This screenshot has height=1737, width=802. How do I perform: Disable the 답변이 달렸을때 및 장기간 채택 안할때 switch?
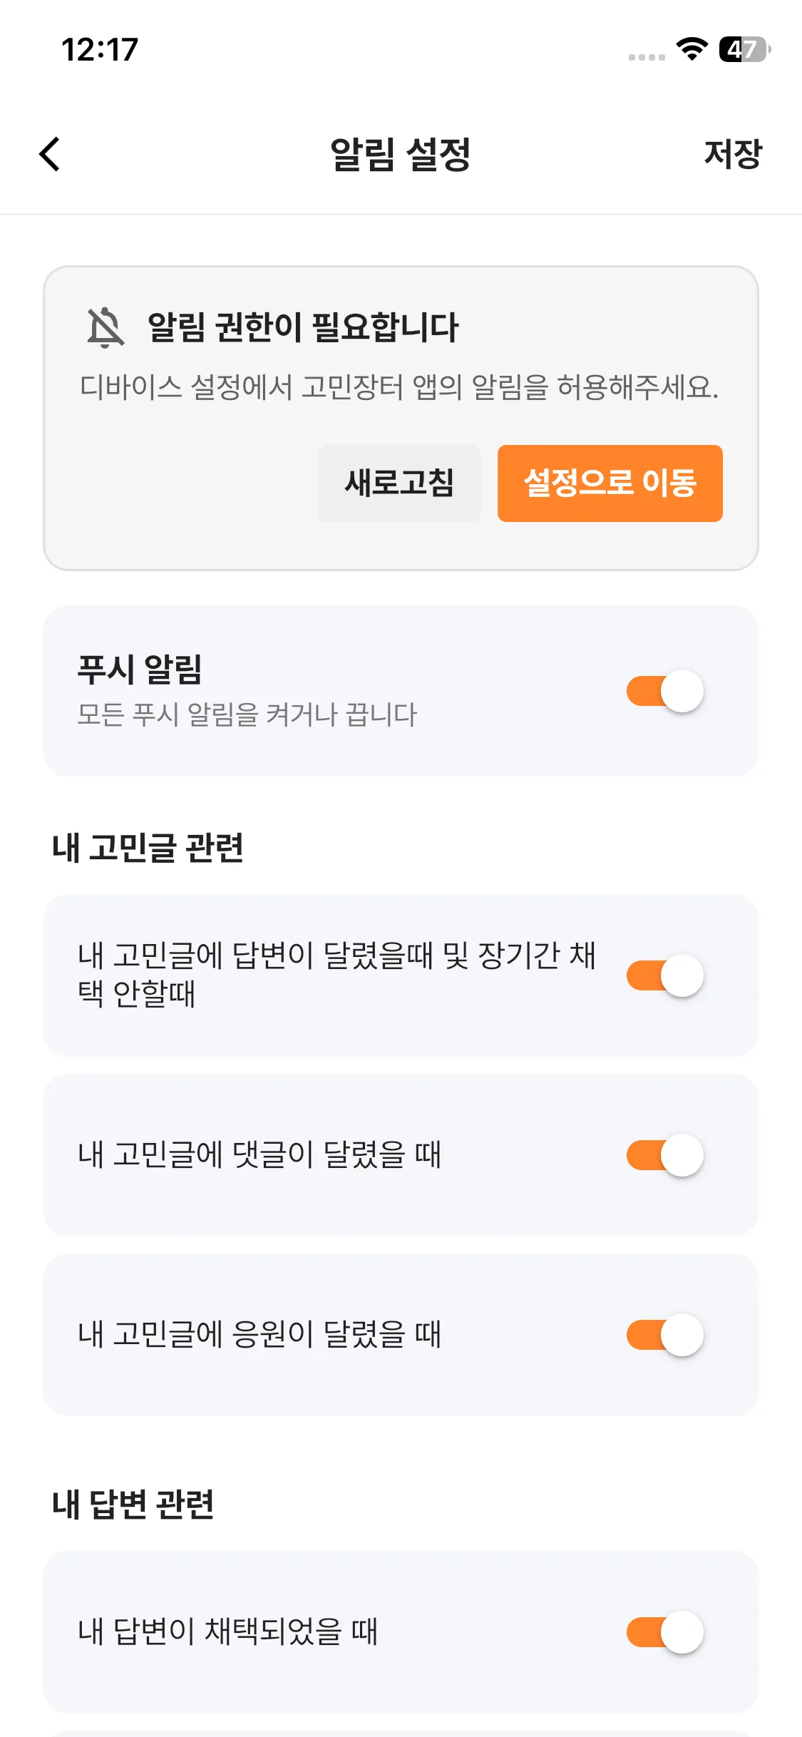pos(664,975)
